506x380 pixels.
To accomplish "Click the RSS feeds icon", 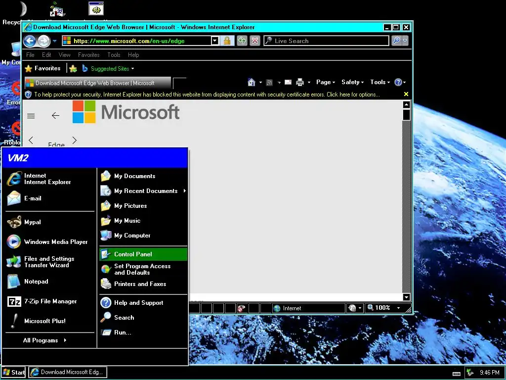I will 269,83.
